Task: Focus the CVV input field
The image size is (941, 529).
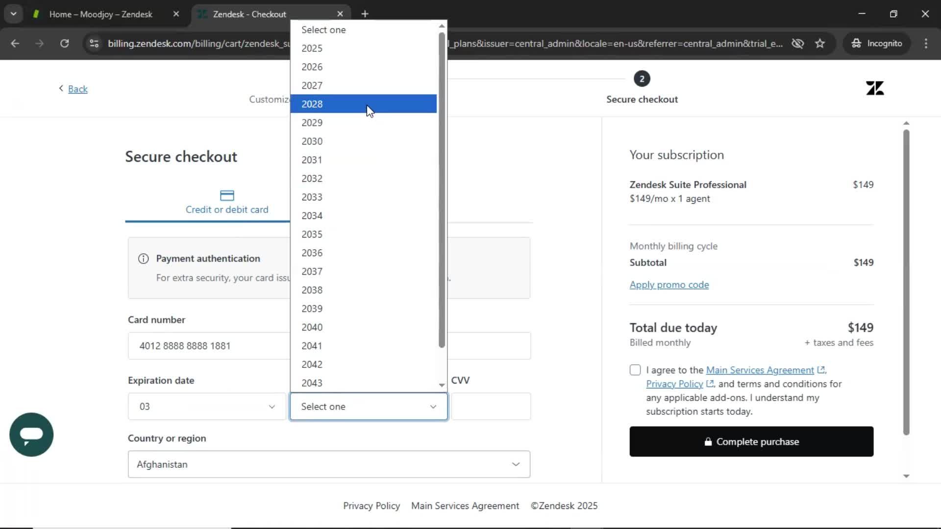Action: [x=491, y=407]
